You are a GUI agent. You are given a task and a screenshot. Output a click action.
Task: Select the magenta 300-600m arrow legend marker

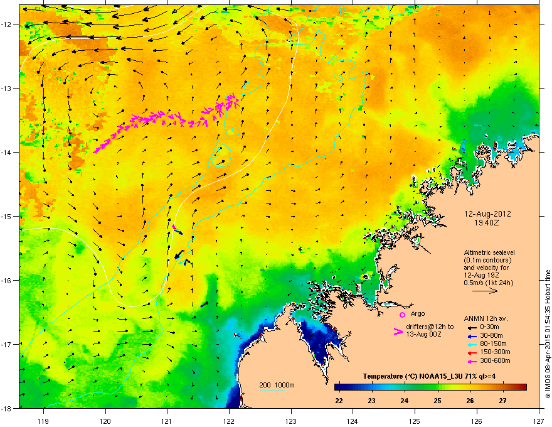472,361
